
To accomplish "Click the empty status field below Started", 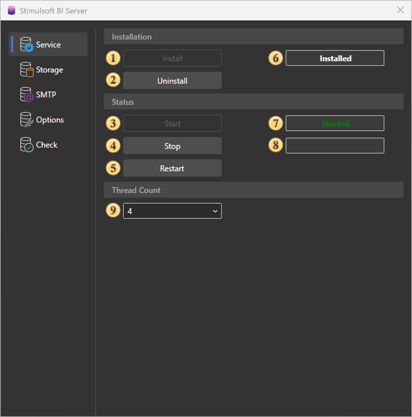I will [335, 146].
